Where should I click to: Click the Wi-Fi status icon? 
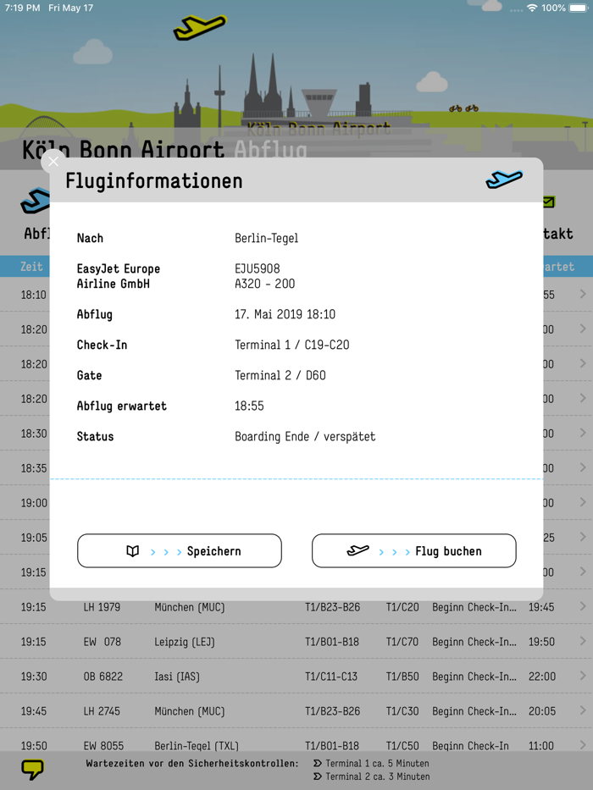click(532, 8)
